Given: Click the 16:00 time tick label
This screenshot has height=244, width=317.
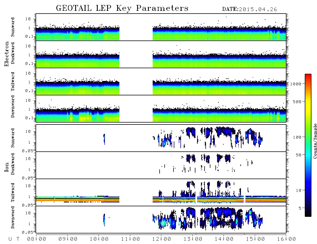Looking at the screenshot, I should coord(286,239).
